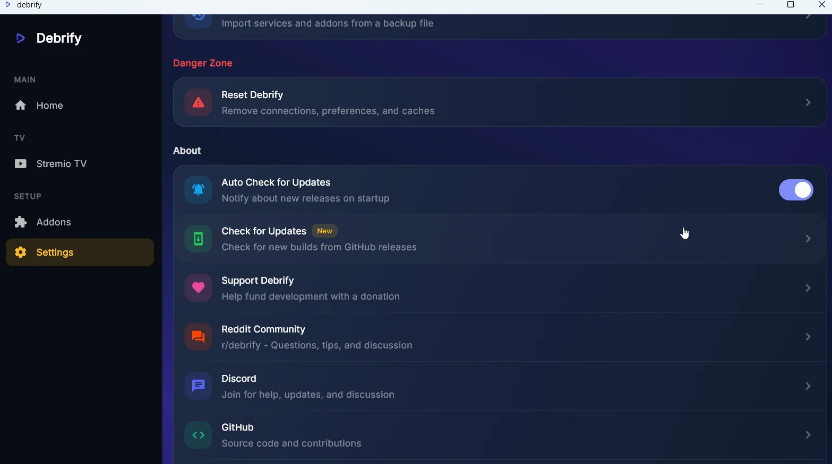The width and height of the screenshot is (832, 464).
Task: Open the Support Debrify chevron arrow
Action: pos(808,288)
